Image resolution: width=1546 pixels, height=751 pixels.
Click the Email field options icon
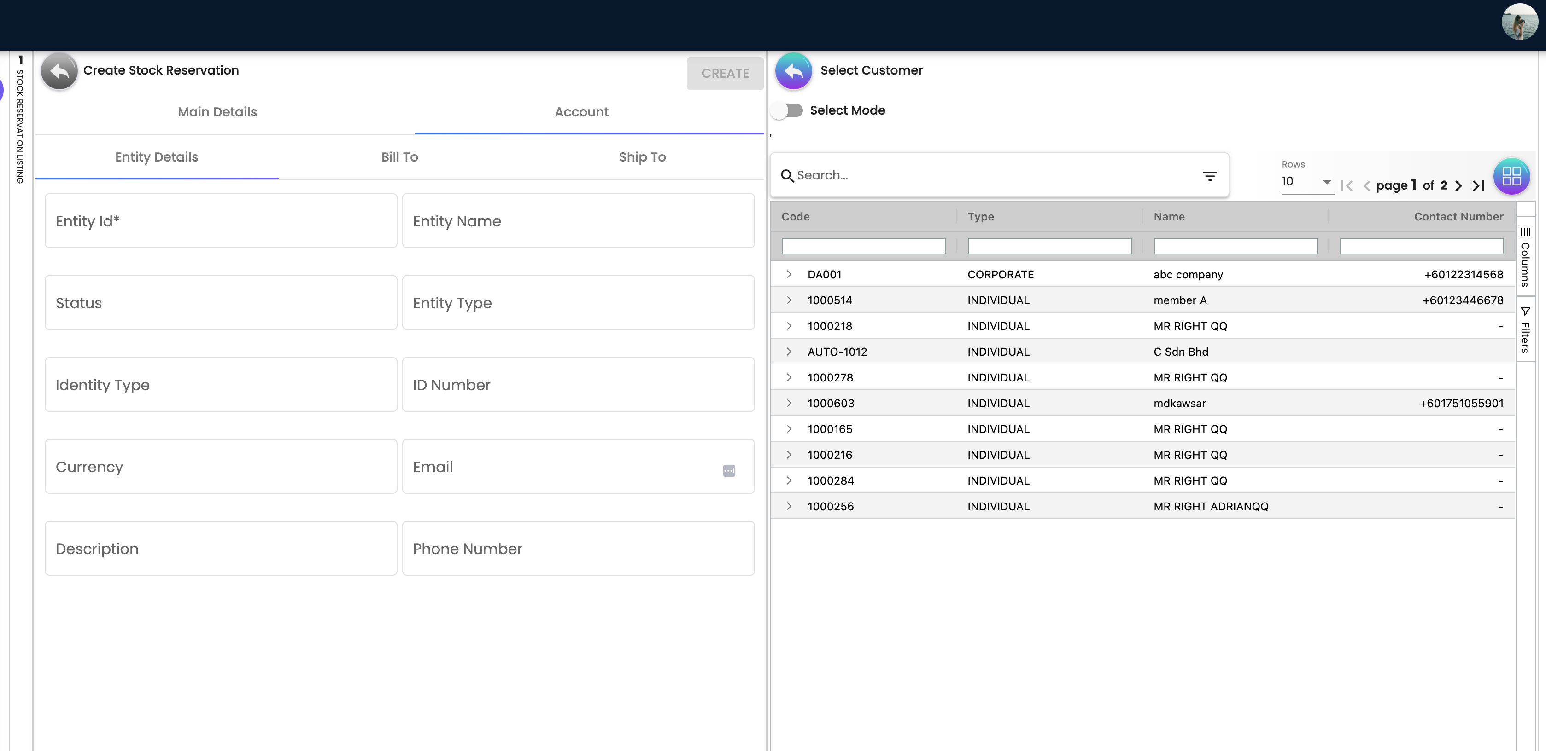[x=729, y=470]
